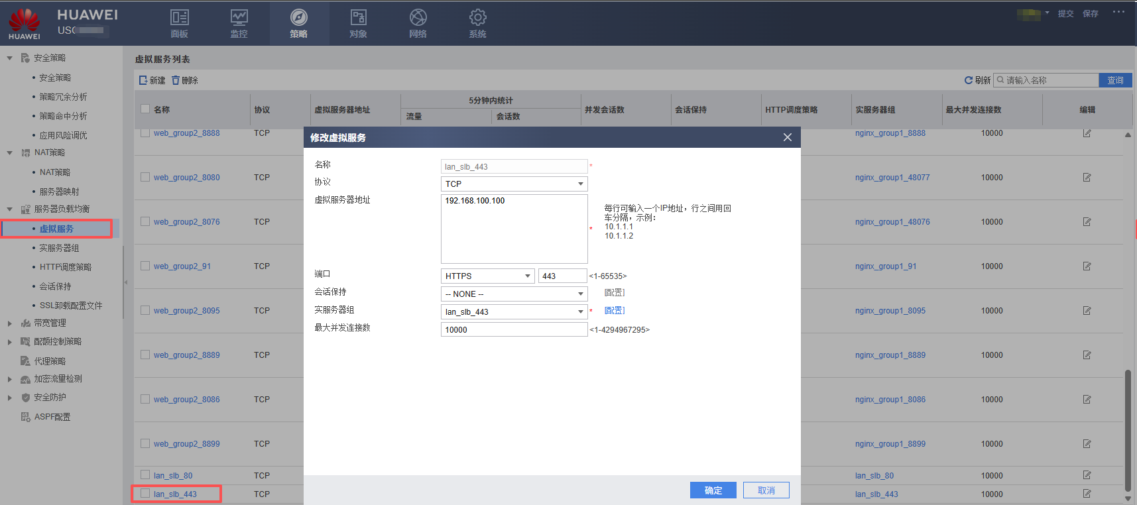Open the user account dropdown arrow
The width and height of the screenshot is (1137, 505).
coord(1047,13)
